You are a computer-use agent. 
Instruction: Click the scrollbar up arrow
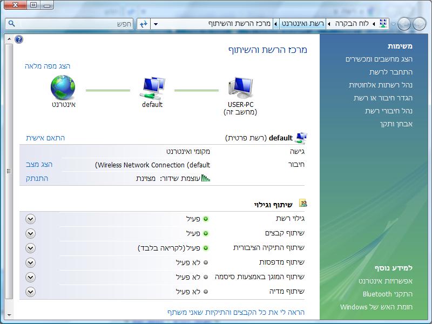click(9, 39)
